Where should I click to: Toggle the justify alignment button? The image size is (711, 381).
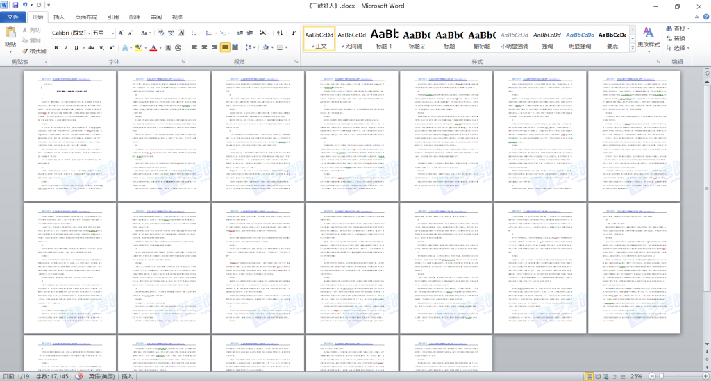(226, 48)
